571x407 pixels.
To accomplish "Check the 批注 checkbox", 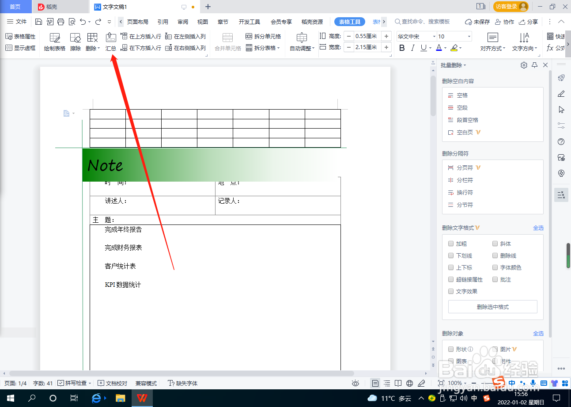I will tap(495, 279).
